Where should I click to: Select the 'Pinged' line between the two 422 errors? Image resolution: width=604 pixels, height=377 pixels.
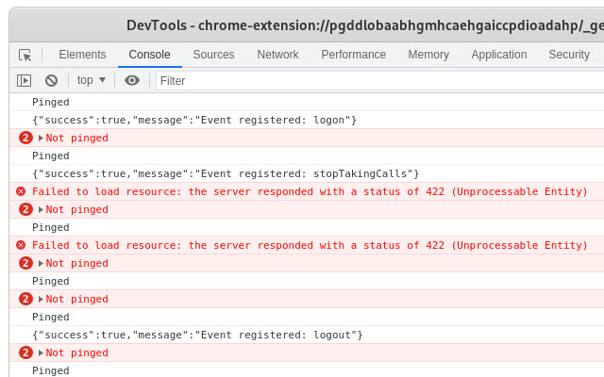coord(51,228)
